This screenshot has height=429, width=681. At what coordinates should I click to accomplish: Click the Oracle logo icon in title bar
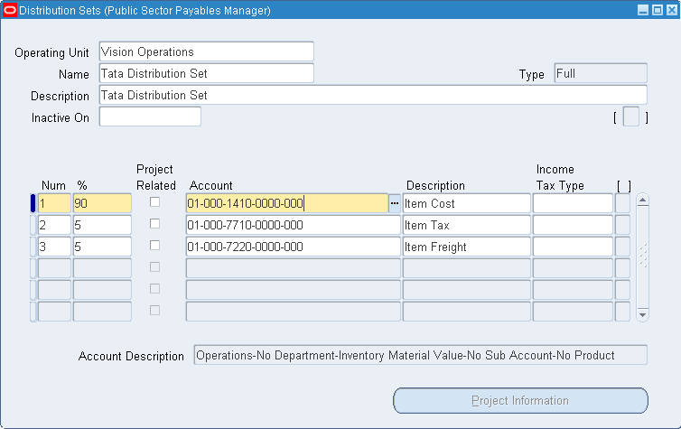[10, 11]
